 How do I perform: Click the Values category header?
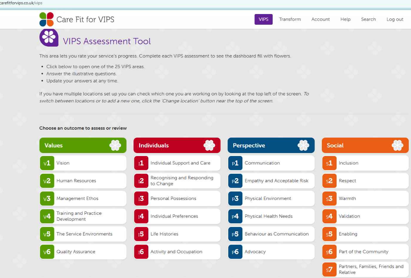point(83,145)
